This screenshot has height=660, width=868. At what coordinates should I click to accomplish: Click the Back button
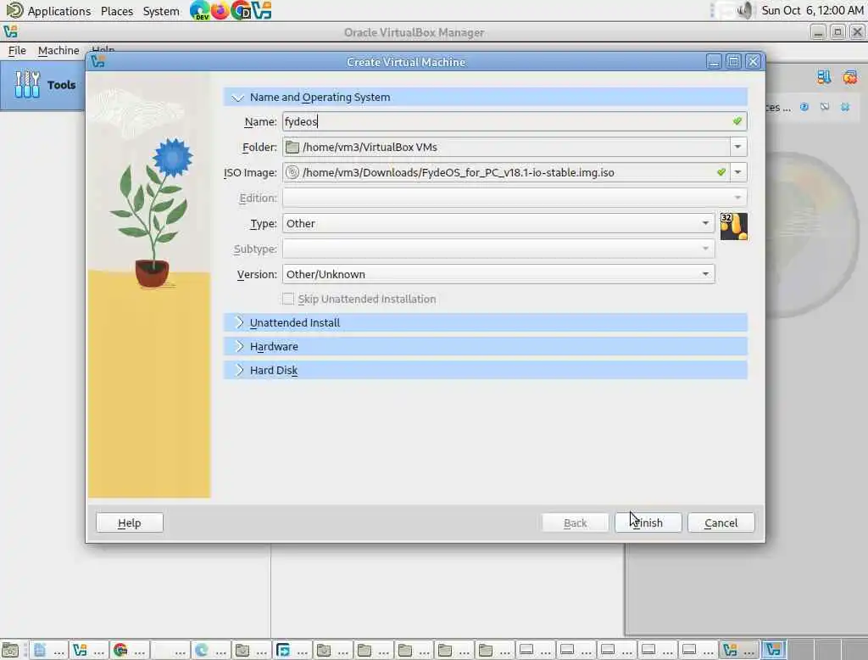click(x=576, y=523)
